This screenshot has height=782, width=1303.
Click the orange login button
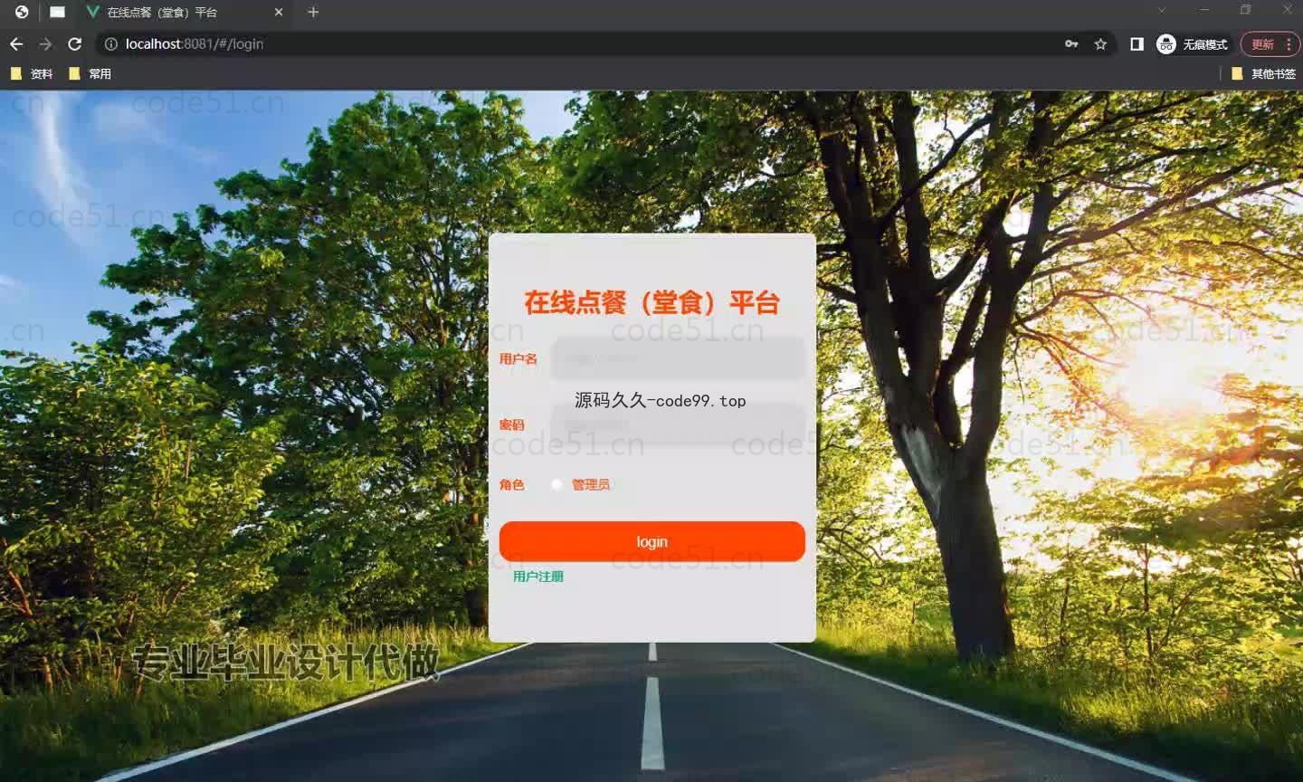pyautogui.click(x=652, y=541)
